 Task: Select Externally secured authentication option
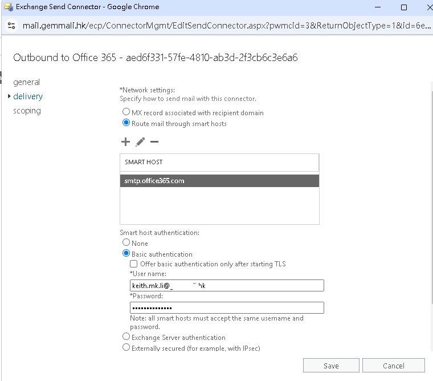coord(126,347)
